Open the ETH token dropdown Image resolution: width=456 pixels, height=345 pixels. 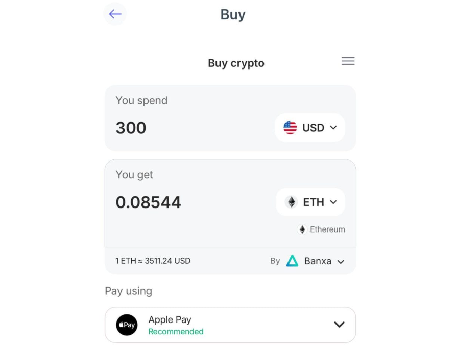tap(310, 202)
